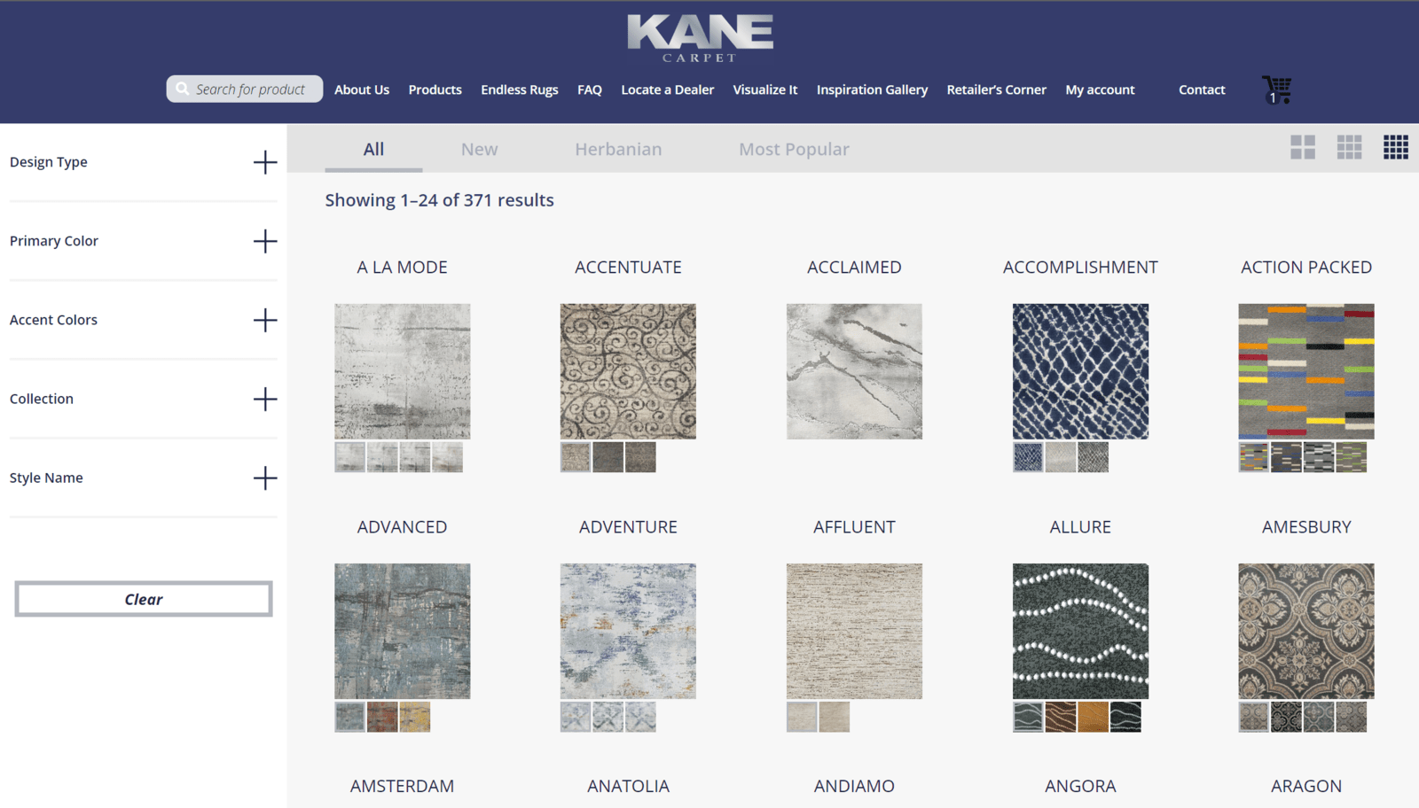Screen dimensions: 1419x808
Task: Go to Endless Rugs
Action: [x=519, y=89]
